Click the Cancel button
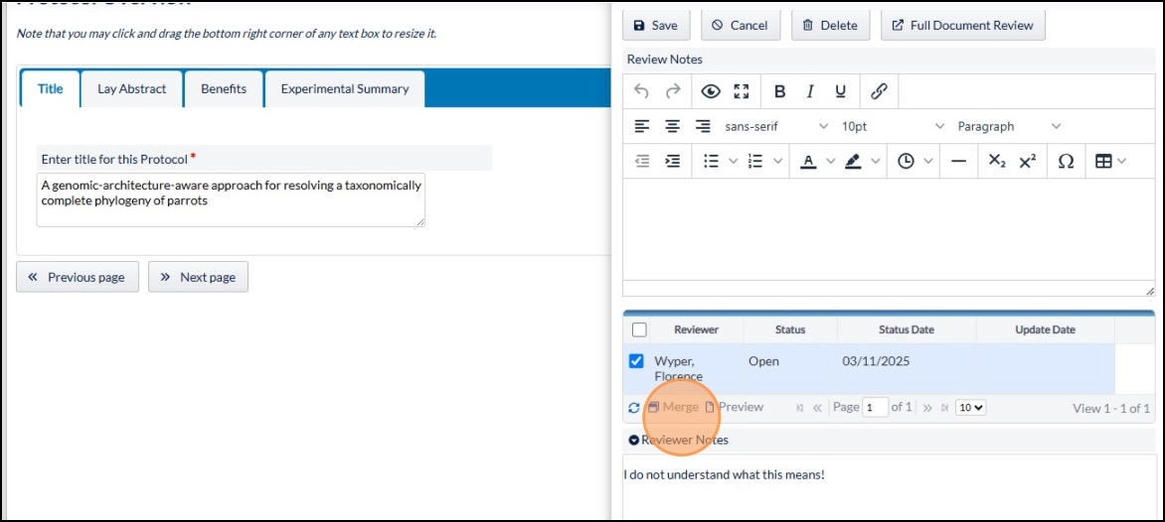The height and width of the screenshot is (522, 1165). click(740, 25)
